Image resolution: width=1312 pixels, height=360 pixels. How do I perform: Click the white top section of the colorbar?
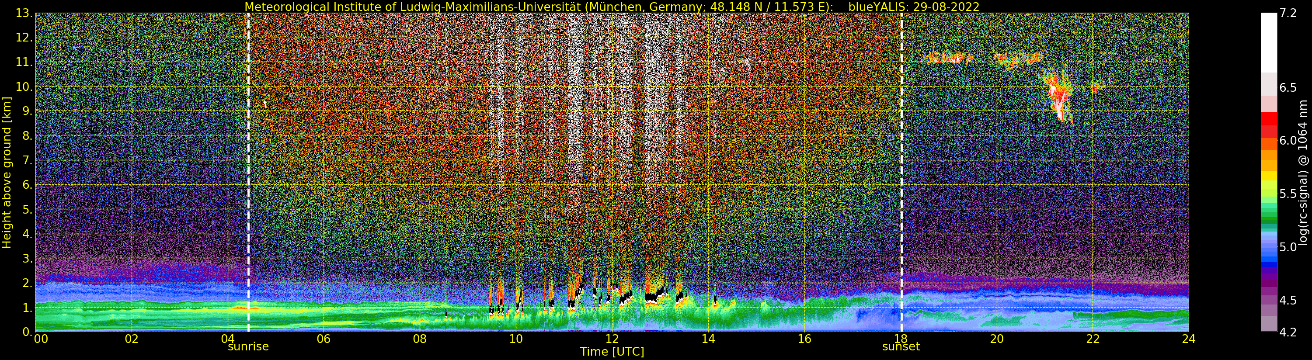tap(1269, 41)
